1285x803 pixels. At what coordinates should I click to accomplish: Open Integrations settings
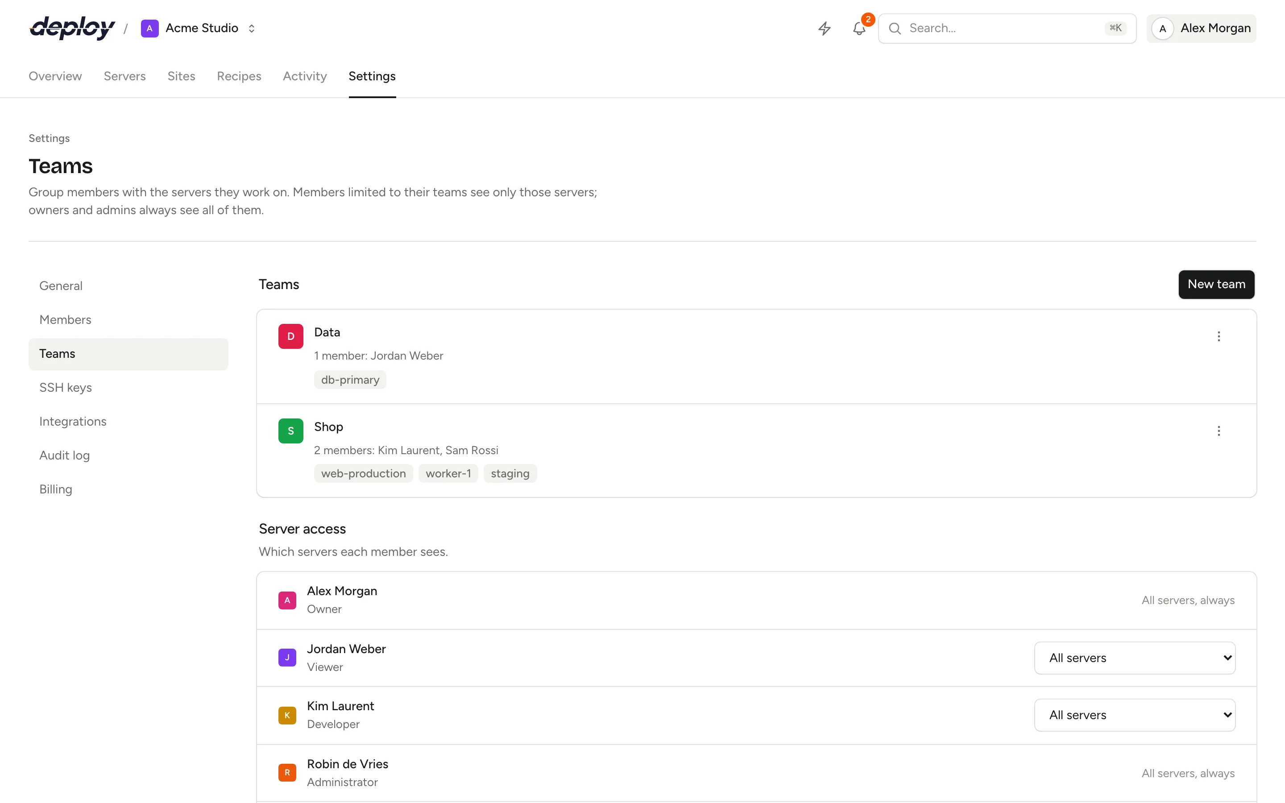pyautogui.click(x=128, y=421)
